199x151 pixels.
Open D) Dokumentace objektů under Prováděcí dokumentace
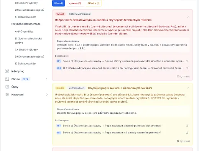pos(30,57)
